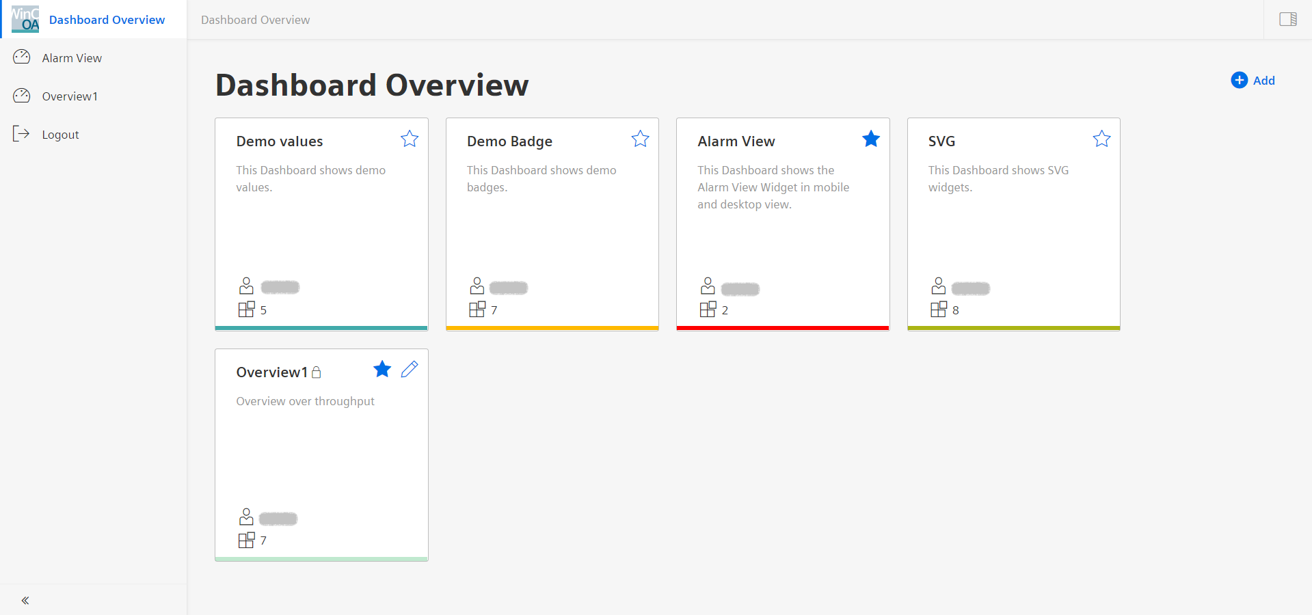Click the owner user icon on Demo values card
This screenshot has height=615, width=1312.
(246, 286)
